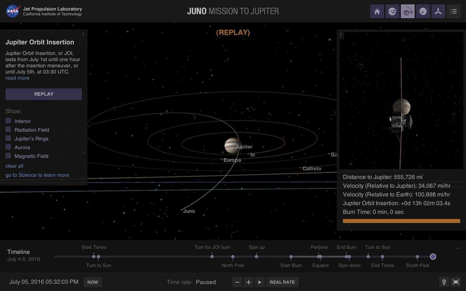Viewport: 466px width, 291px height.
Task: Click the Distance to Jupiter readout
Action: (383, 177)
